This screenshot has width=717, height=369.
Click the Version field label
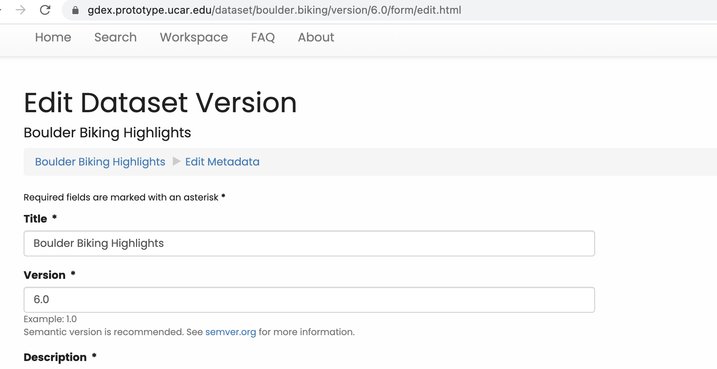(x=45, y=275)
